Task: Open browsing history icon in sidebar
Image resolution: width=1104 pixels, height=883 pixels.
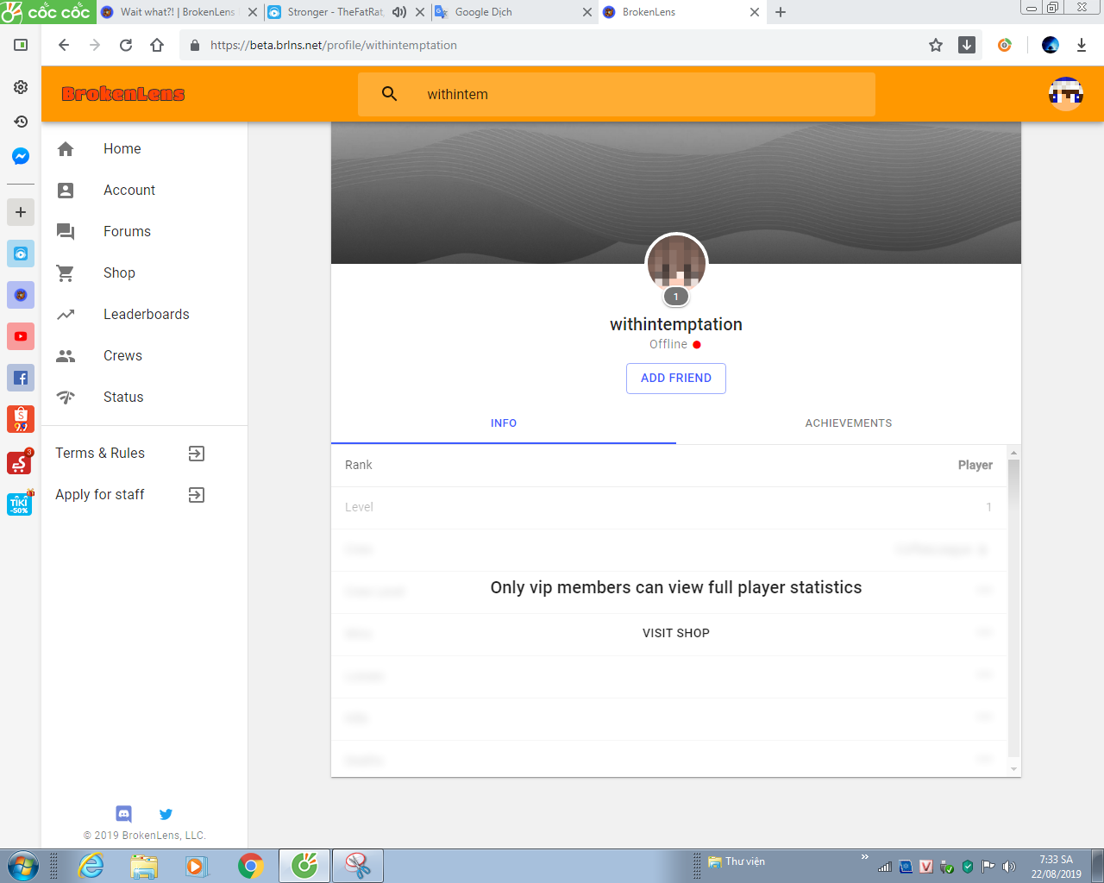Action: pyautogui.click(x=21, y=122)
